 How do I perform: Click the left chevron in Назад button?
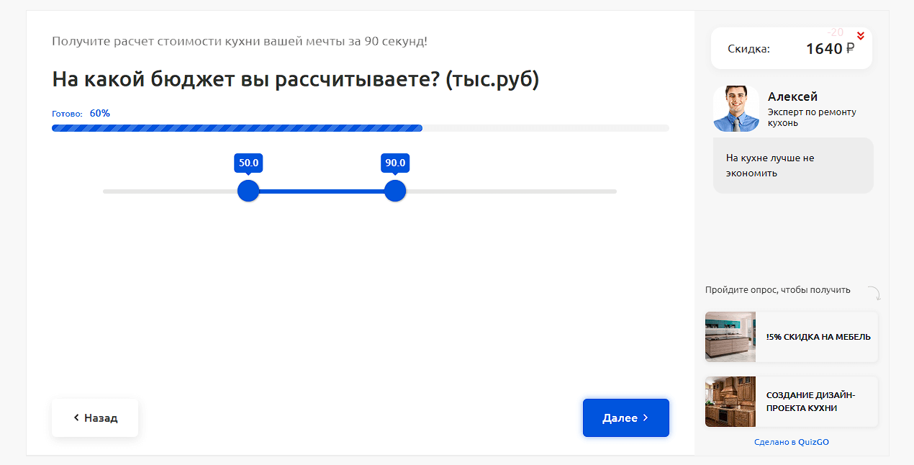[76, 417]
